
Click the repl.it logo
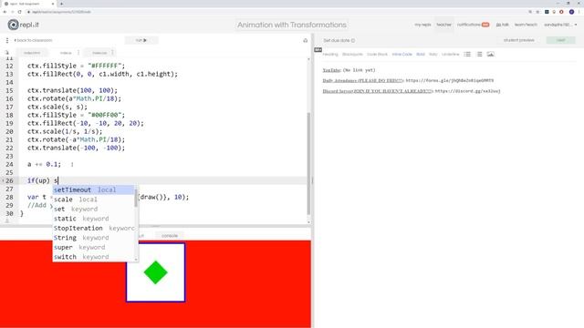pos(23,25)
